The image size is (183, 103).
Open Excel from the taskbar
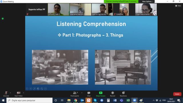click(x=128, y=100)
